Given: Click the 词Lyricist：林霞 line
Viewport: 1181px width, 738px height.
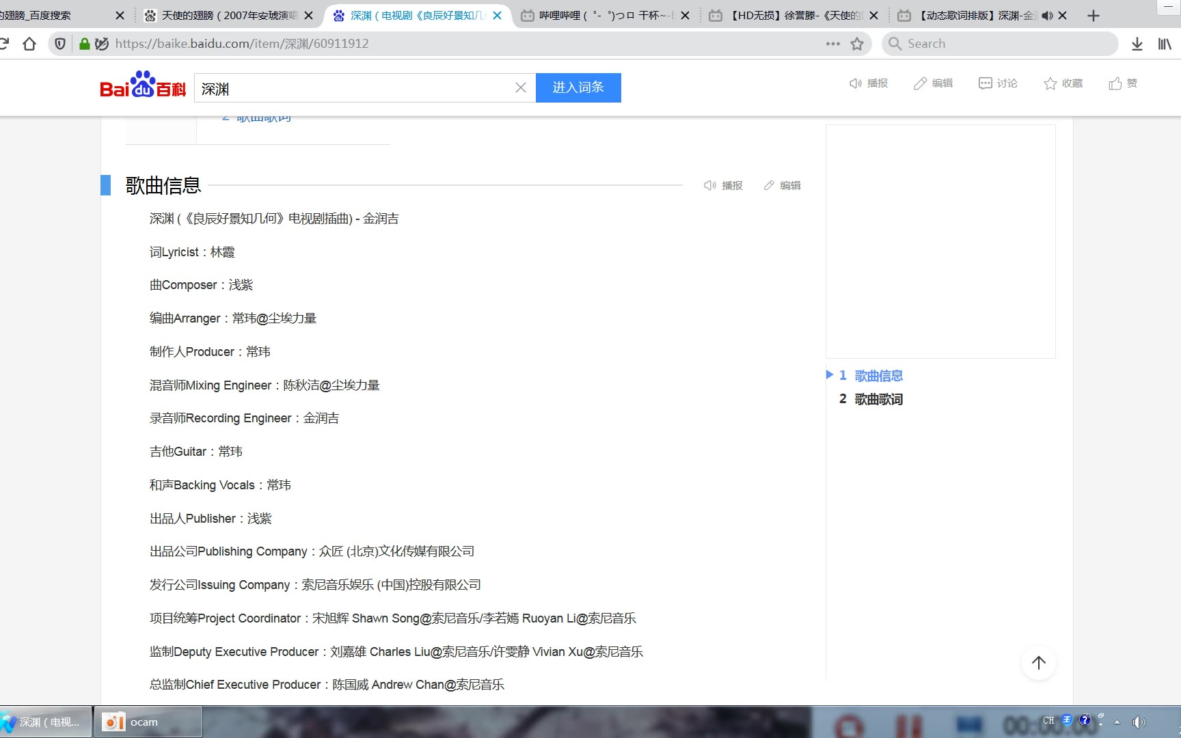Looking at the screenshot, I should [192, 252].
